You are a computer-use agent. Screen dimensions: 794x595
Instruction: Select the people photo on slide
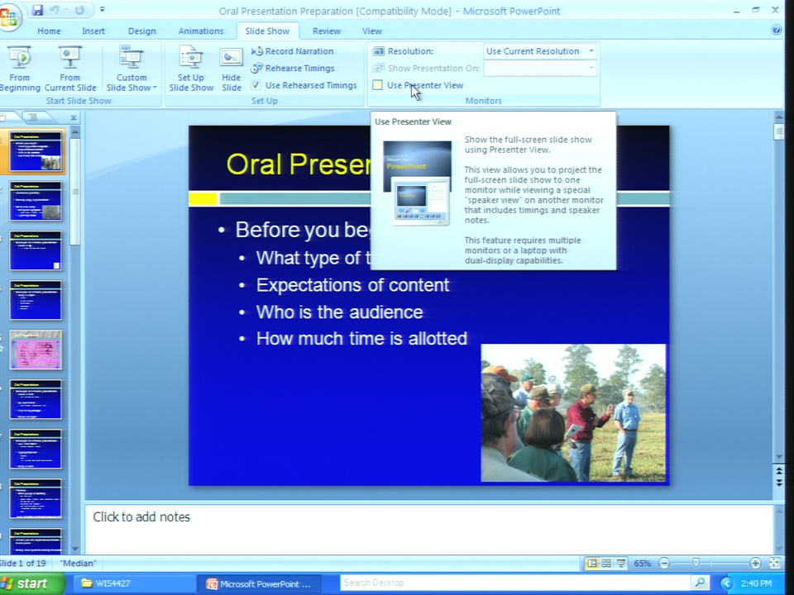coord(573,413)
